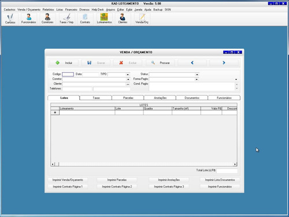Open the Venda / Orçamento menu
289x217 pixels.
[29, 10]
